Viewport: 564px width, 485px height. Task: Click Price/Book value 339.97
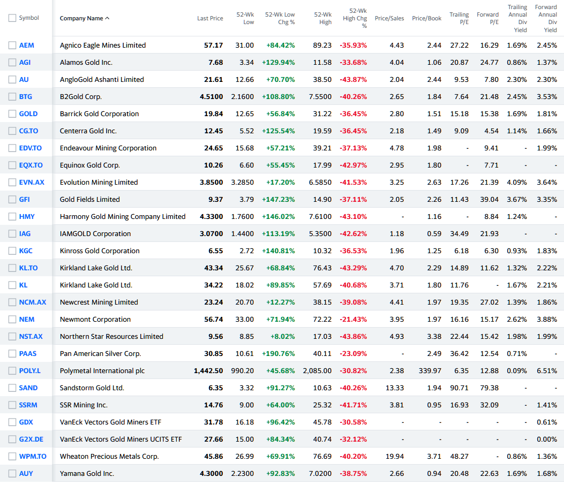(x=430, y=370)
